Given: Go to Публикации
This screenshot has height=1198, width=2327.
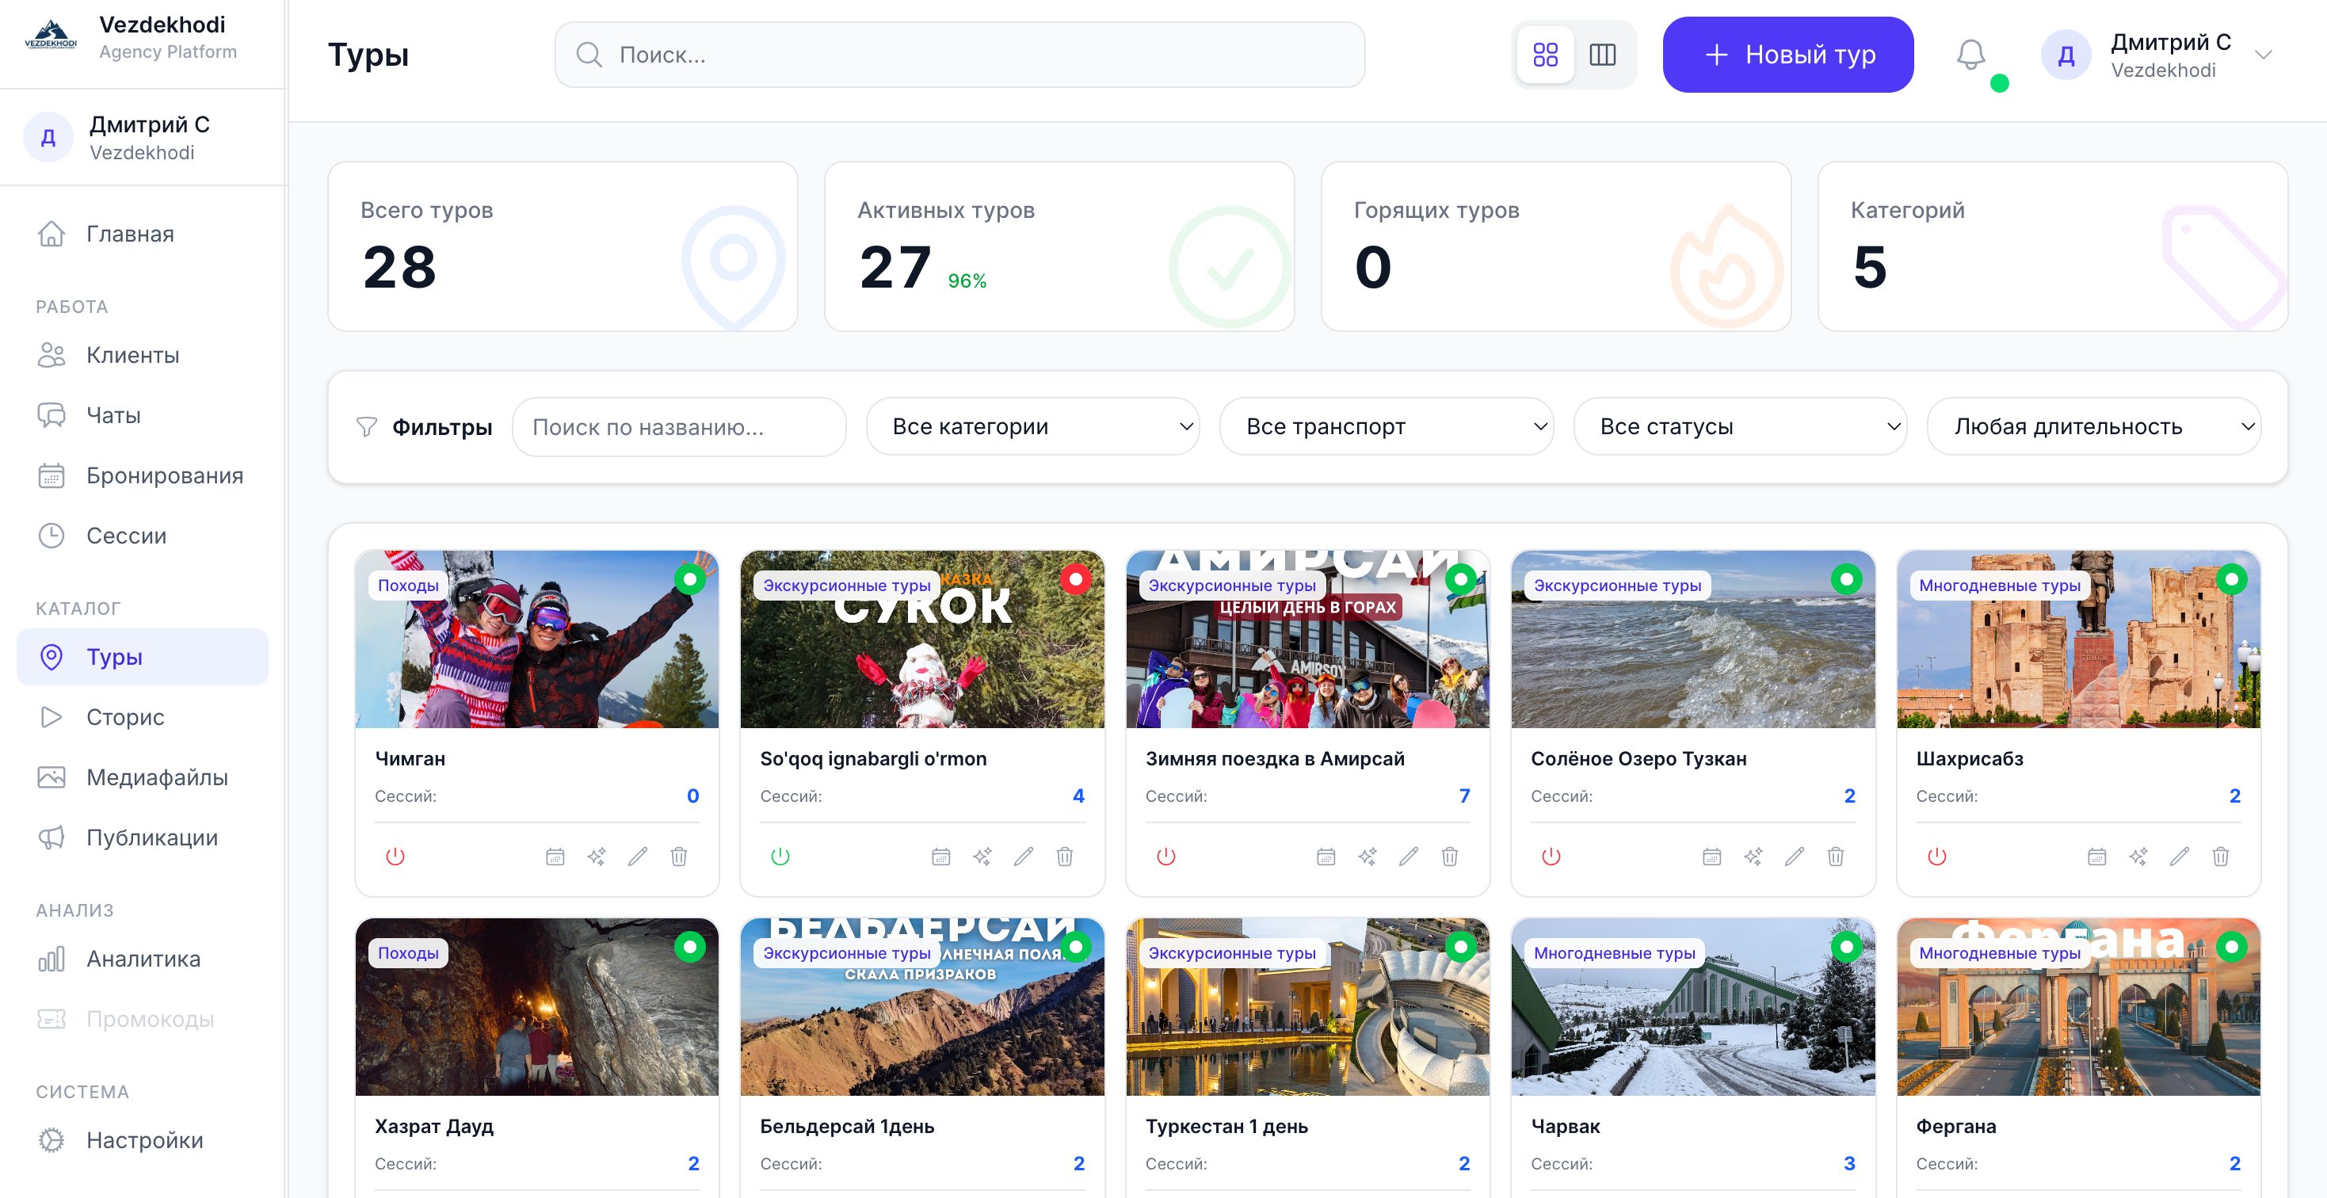Looking at the screenshot, I should [143, 837].
